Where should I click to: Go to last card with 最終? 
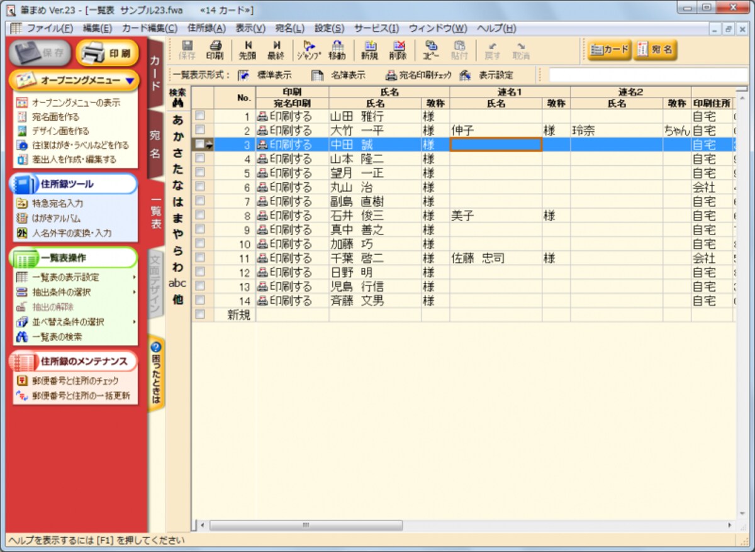(276, 50)
